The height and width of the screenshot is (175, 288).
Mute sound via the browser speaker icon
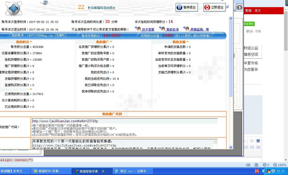click(x=248, y=165)
